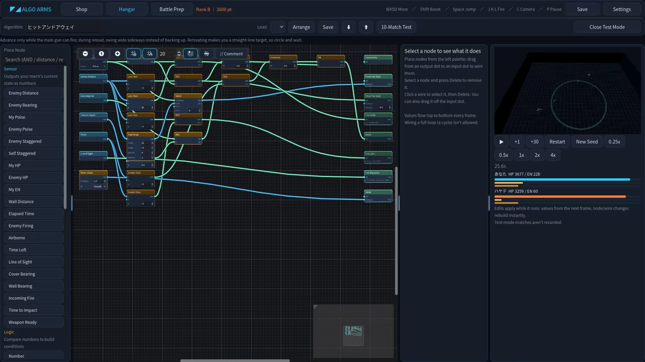Image resolution: width=645 pixels, height=362 pixels.
Task: Step thirty frames with +30
Action: [x=534, y=141]
